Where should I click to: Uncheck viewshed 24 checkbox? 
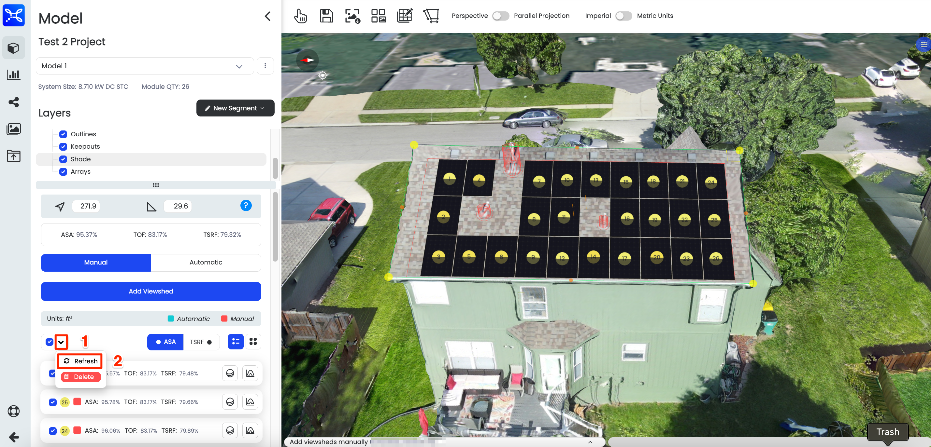tap(53, 431)
